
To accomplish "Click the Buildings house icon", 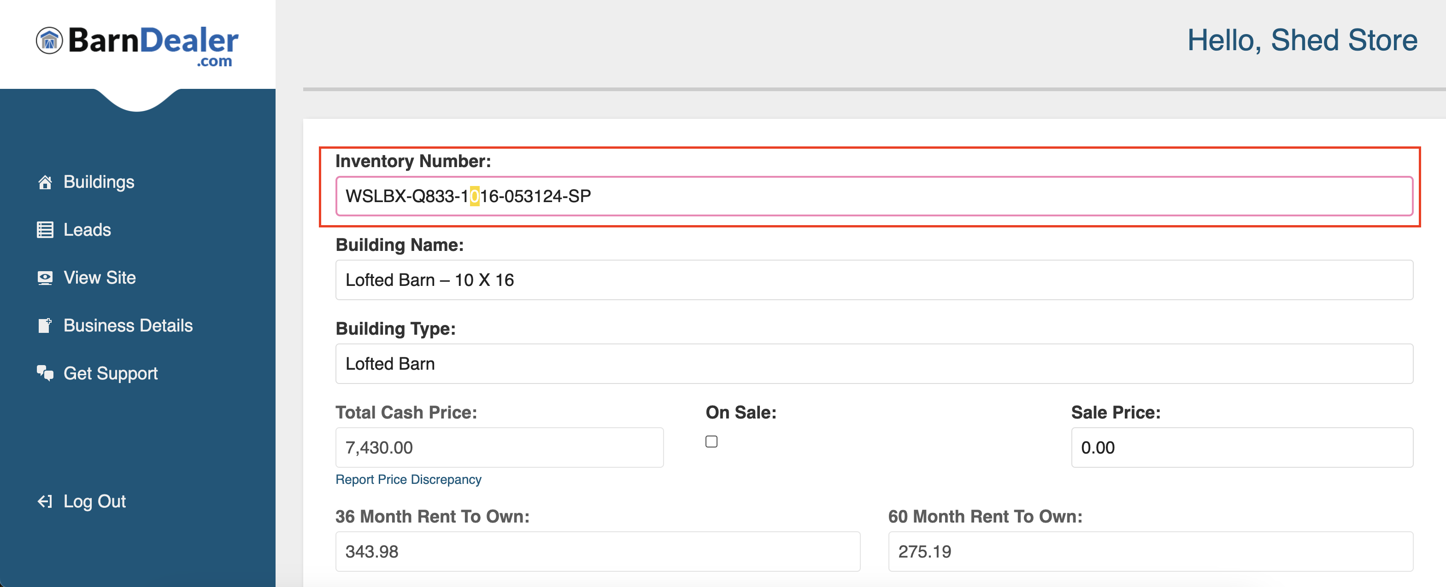I will point(45,182).
